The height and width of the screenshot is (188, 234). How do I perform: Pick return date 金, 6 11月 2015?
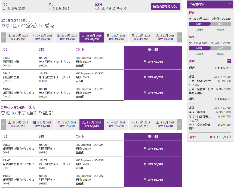(165, 125)
